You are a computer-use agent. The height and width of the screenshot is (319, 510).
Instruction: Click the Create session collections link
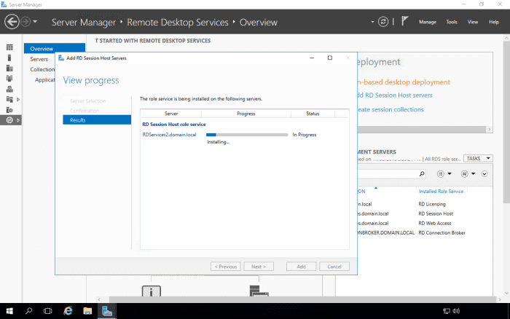391,109
